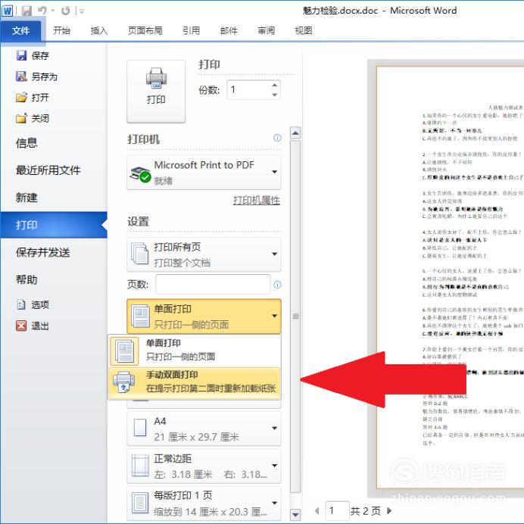Switch to the 插入 ribbon tab

pyautogui.click(x=99, y=31)
